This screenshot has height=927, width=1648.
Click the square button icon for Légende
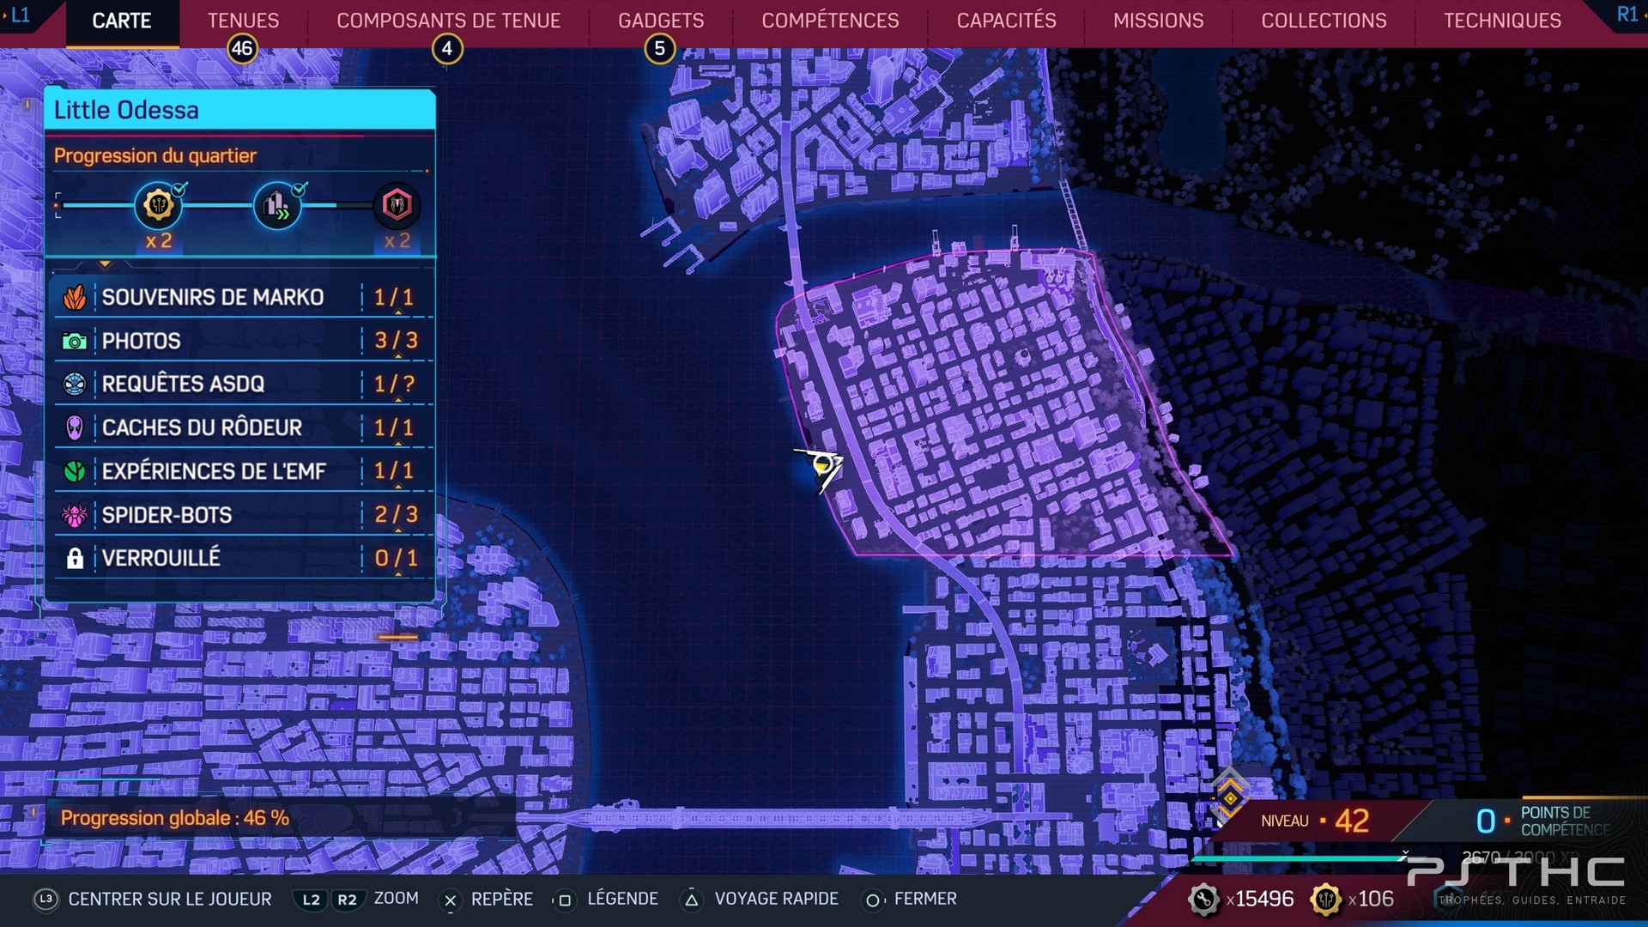click(x=565, y=900)
